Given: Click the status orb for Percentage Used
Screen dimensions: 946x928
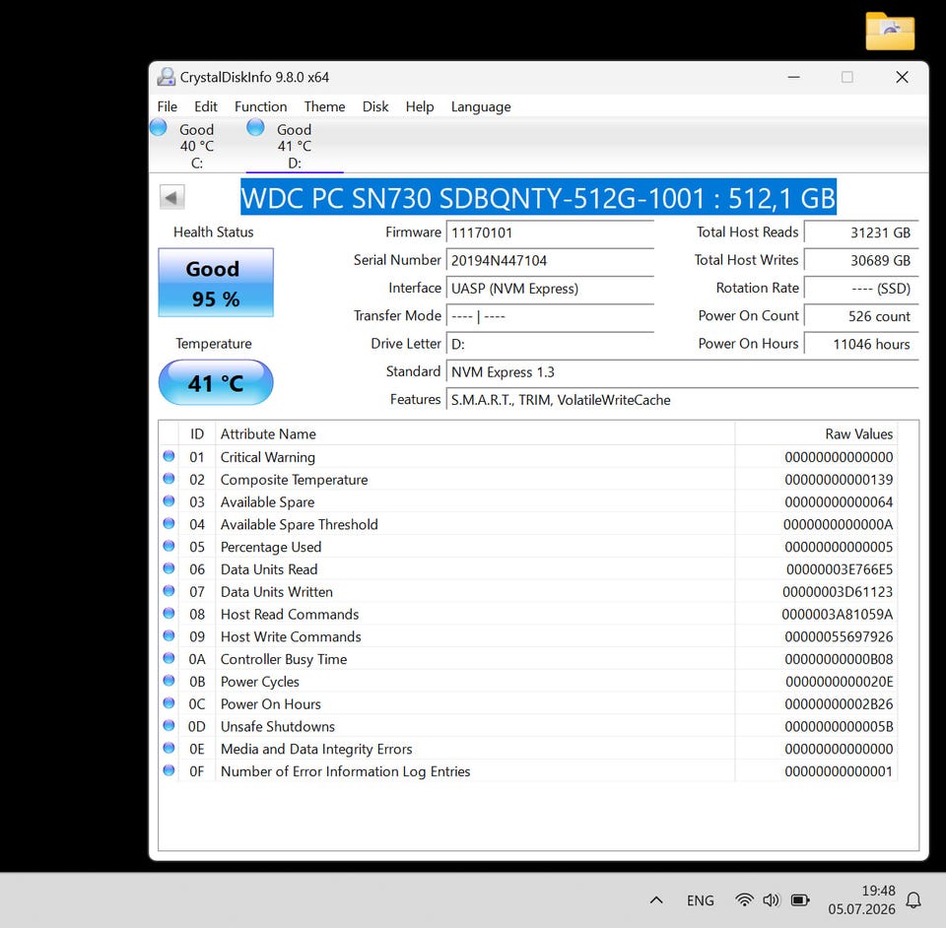Looking at the screenshot, I should point(169,547).
